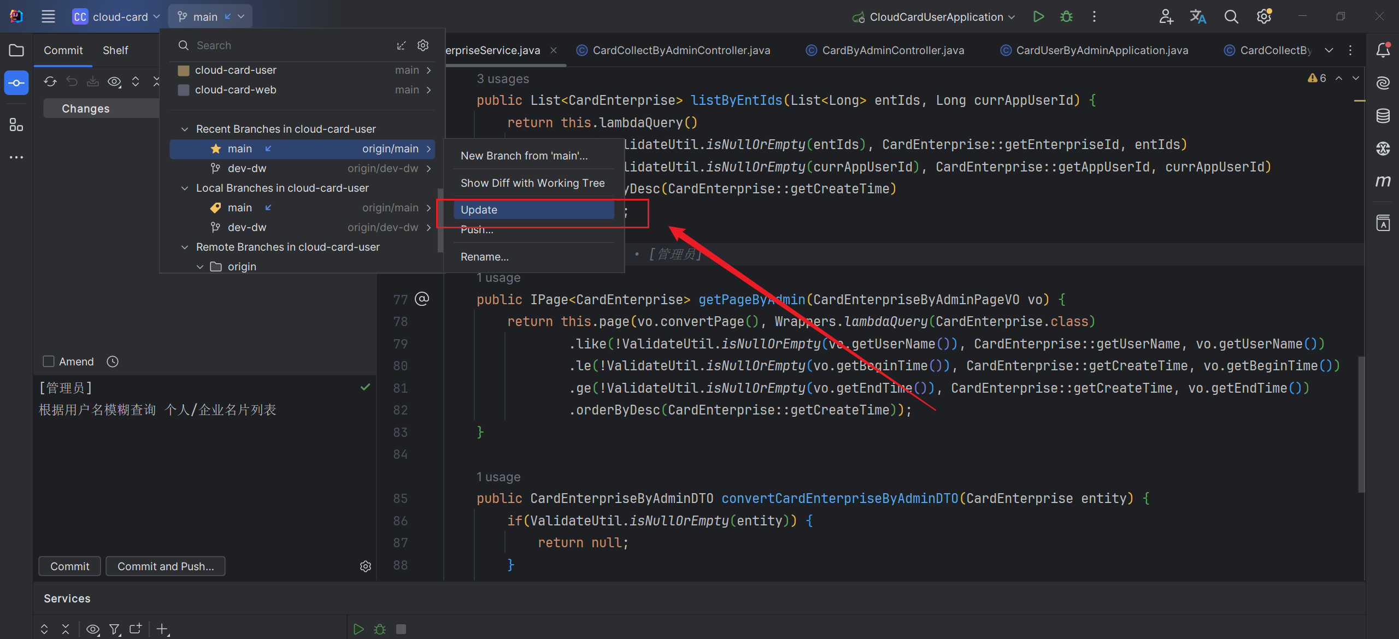Screen dimensions: 1399x639
Task: Click the branches popup scrollbar
Action: (x=440, y=220)
